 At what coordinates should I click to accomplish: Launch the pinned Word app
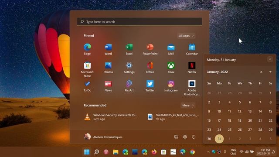(108, 49)
